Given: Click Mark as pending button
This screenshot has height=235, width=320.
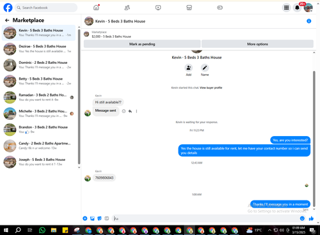Looking at the screenshot, I should point(142,44).
